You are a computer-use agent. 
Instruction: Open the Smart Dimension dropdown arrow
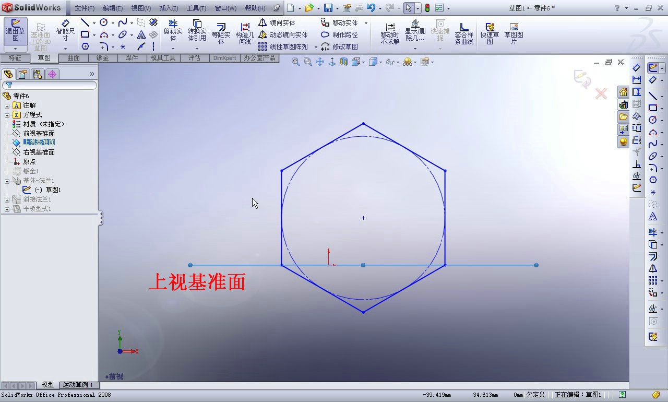[x=65, y=49]
